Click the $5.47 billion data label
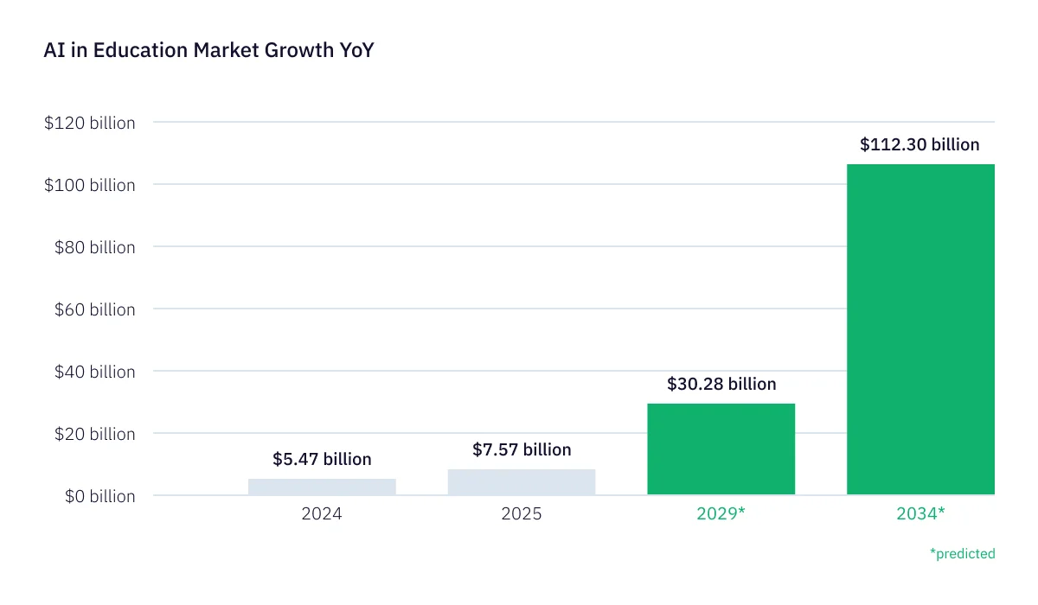The width and height of the screenshot is (1038, 605). click(322, 459)
